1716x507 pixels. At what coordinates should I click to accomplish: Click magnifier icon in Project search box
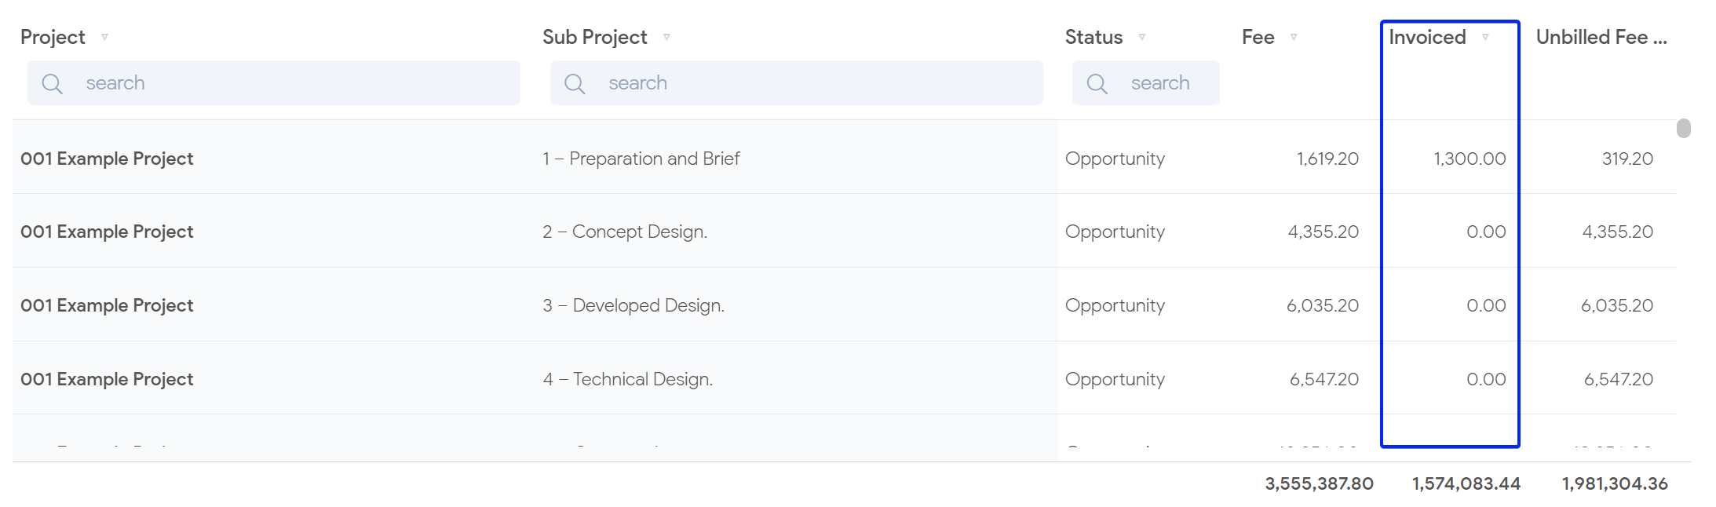pyautogui.click(x=53, y=84)
